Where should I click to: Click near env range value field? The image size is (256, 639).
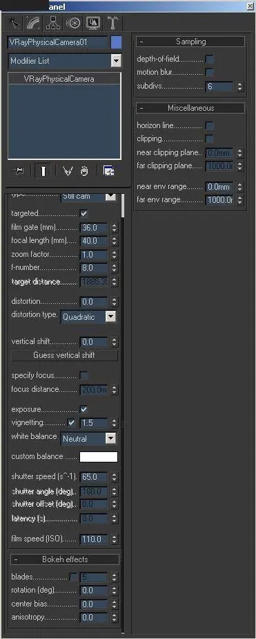coord(219,187)
